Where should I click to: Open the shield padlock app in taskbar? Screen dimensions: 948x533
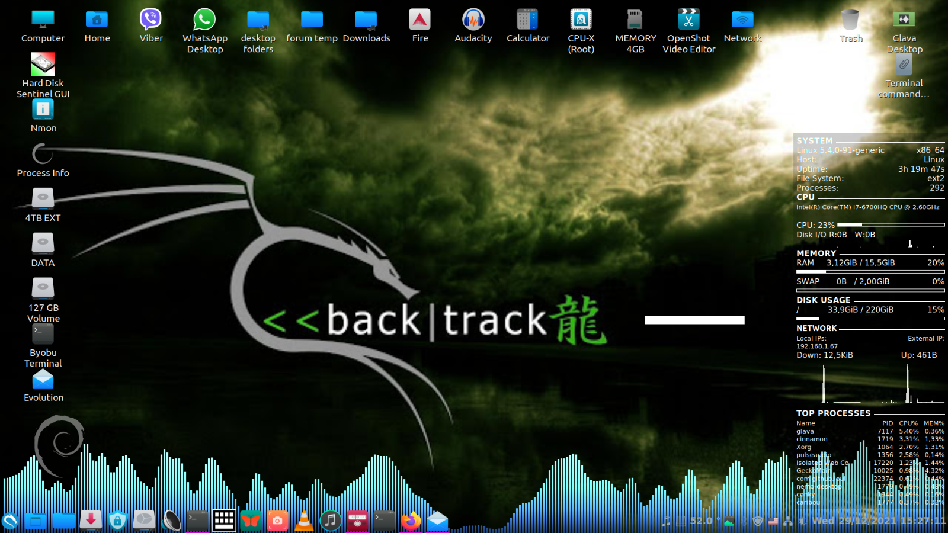pos(117,521)
